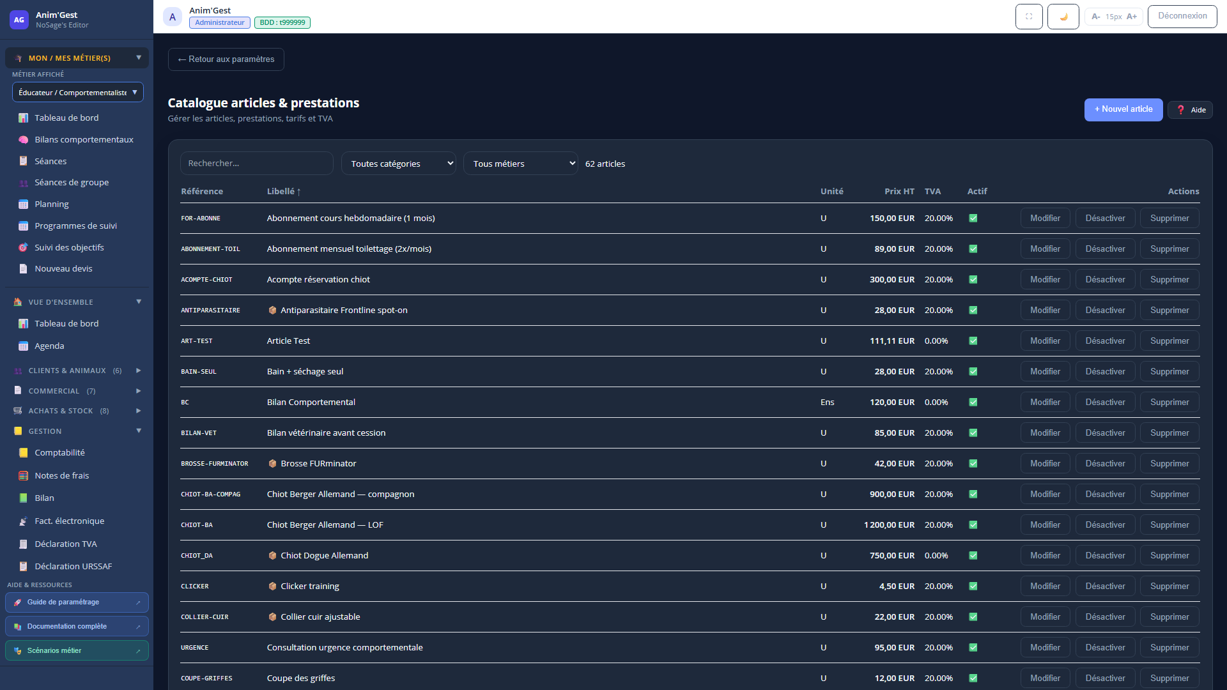This screenshot has width=1227, height=690.
Task: Toggle Actif checkbox for CHIOT-BA row
Action: [x=973, y=525]
